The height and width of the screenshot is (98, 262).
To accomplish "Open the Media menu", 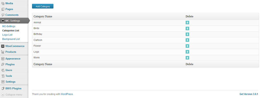I will (9, 3).
